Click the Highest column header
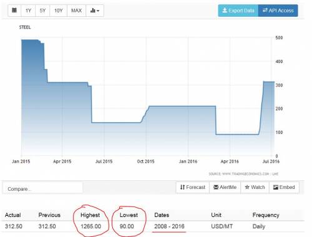This screenshot has width=312, height=237. [x=90, y=215]
